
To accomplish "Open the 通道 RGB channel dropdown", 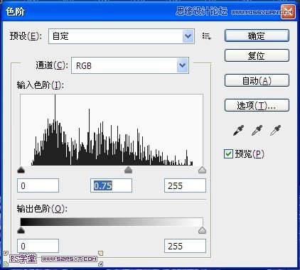I will point(130,65).
